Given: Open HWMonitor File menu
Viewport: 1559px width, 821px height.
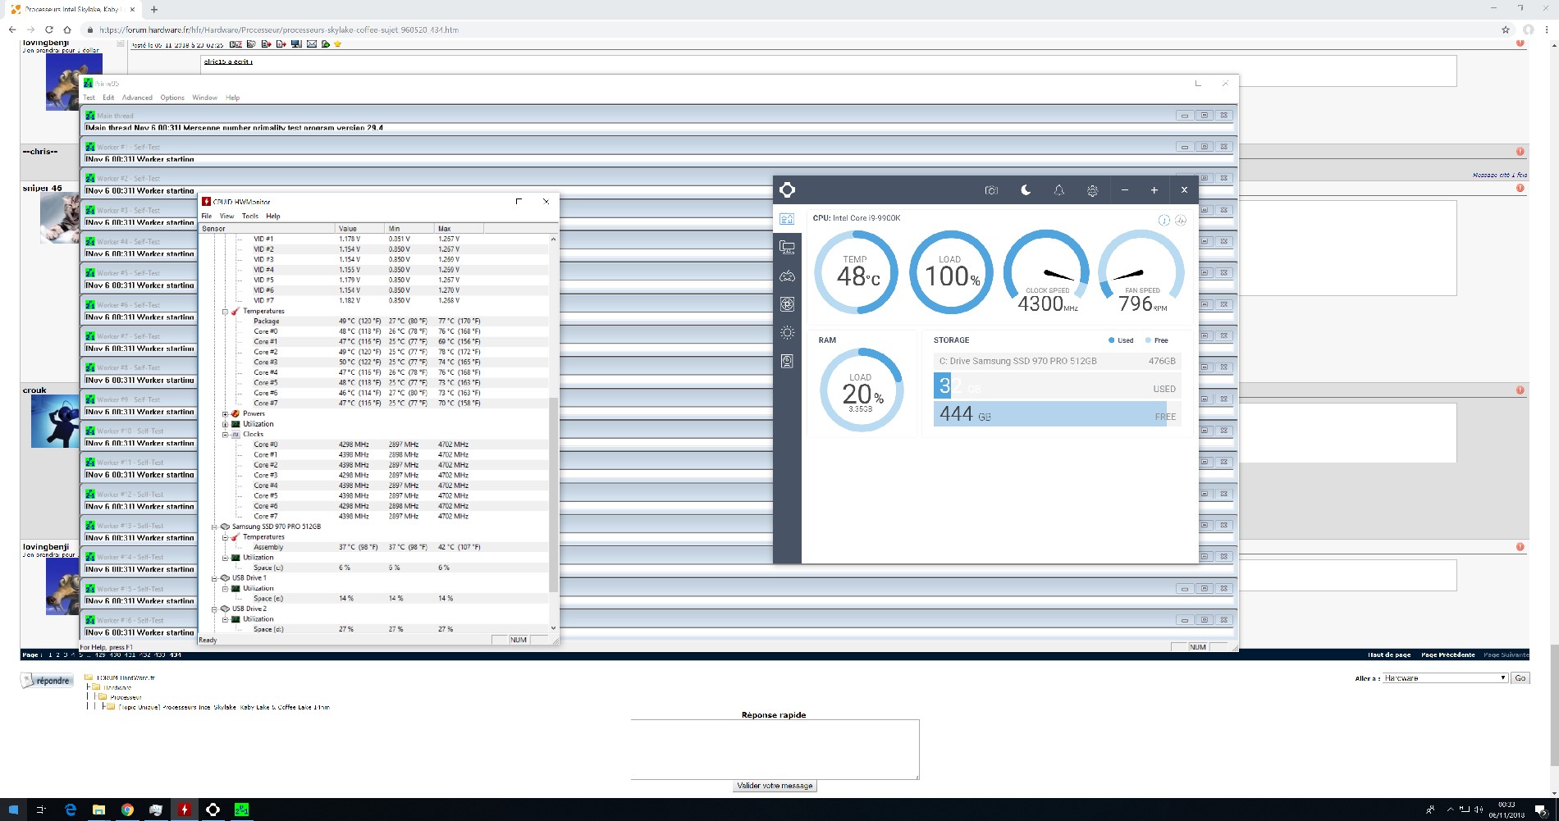Looking at the screenshot, I should pos(207,217).
